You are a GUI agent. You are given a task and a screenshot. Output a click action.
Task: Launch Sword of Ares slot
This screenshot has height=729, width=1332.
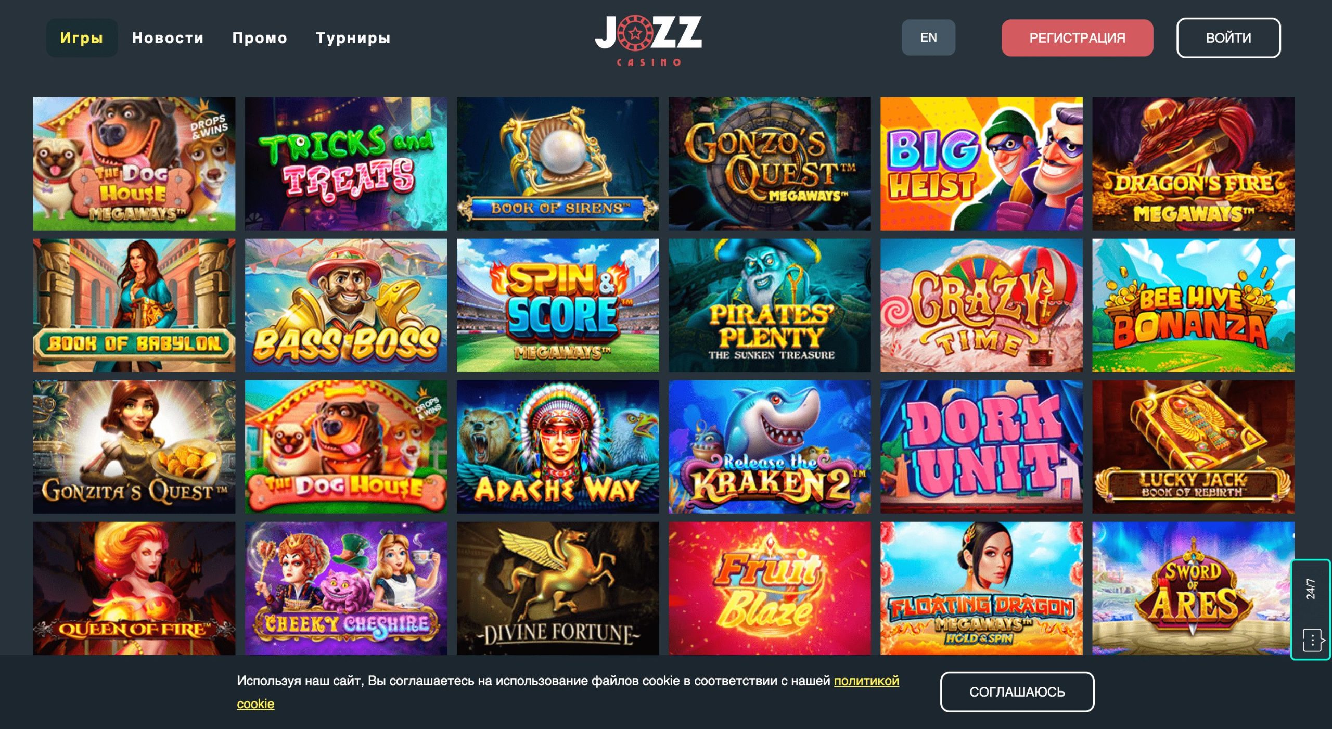coord(1193,588)
